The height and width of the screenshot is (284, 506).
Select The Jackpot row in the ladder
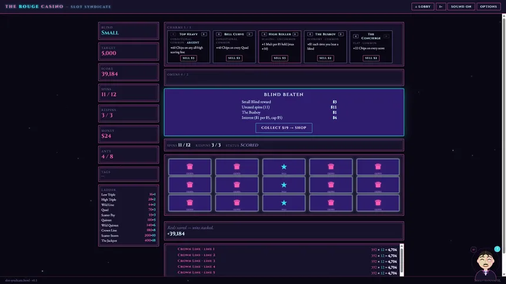(128, 241)
